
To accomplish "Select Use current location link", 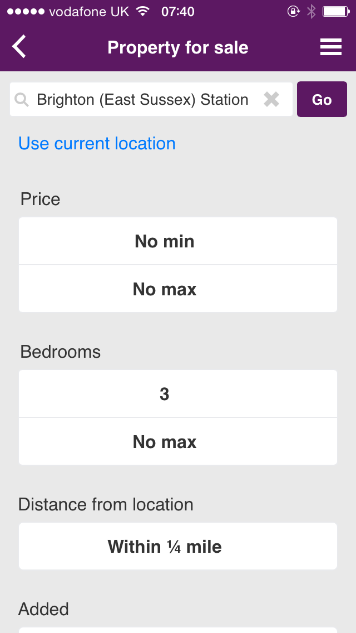I will [x=97, y=144].
